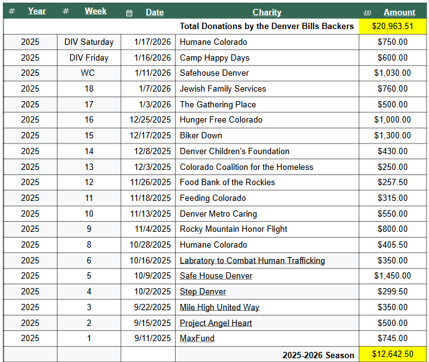Image resolution: width=429 pixels, height=362 pixels.
Task: Click the Amount column header
Action: coord(399,12)
